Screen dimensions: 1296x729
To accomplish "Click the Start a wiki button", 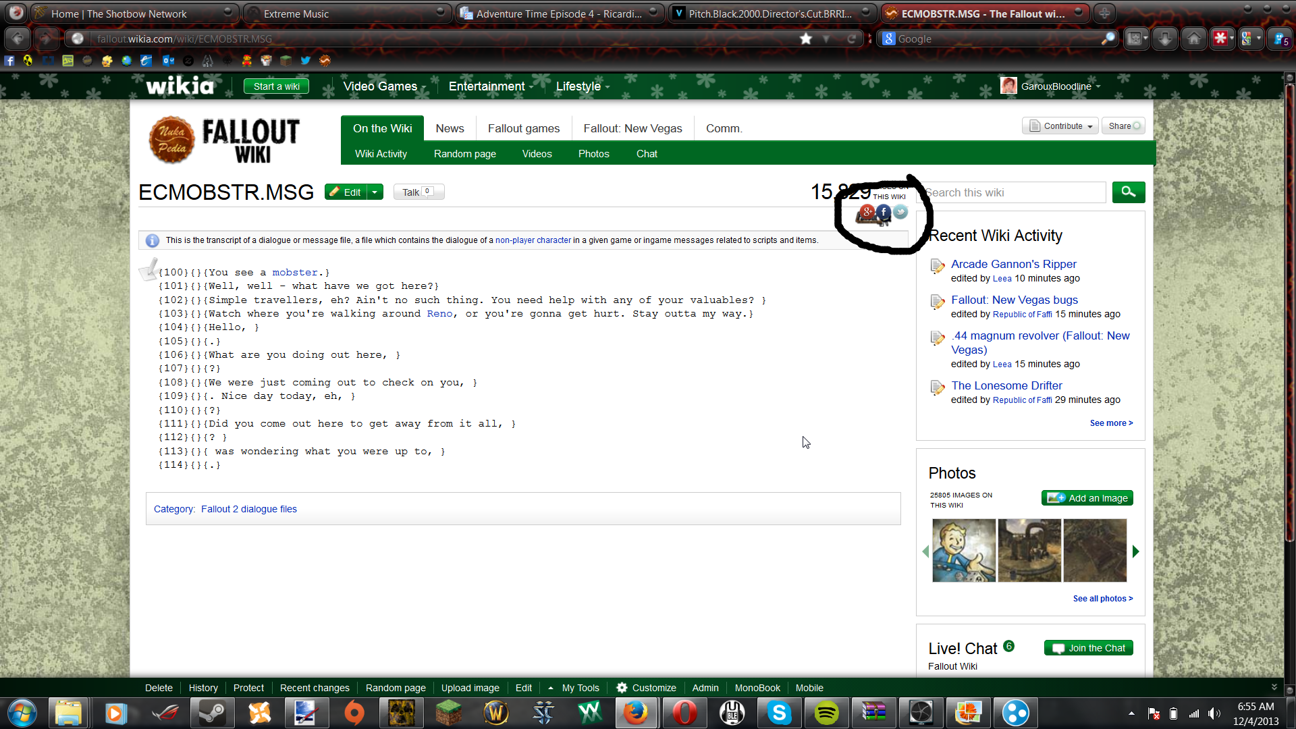I will pyautogui.click(x=276, y=86).
